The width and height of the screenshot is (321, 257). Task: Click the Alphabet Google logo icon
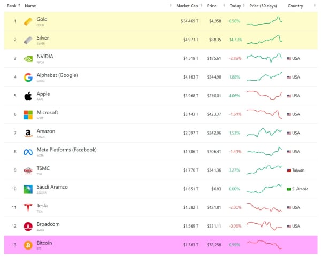point(28,77)
